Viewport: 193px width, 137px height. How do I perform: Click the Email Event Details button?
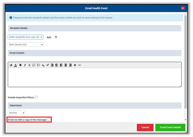[170, 127]
